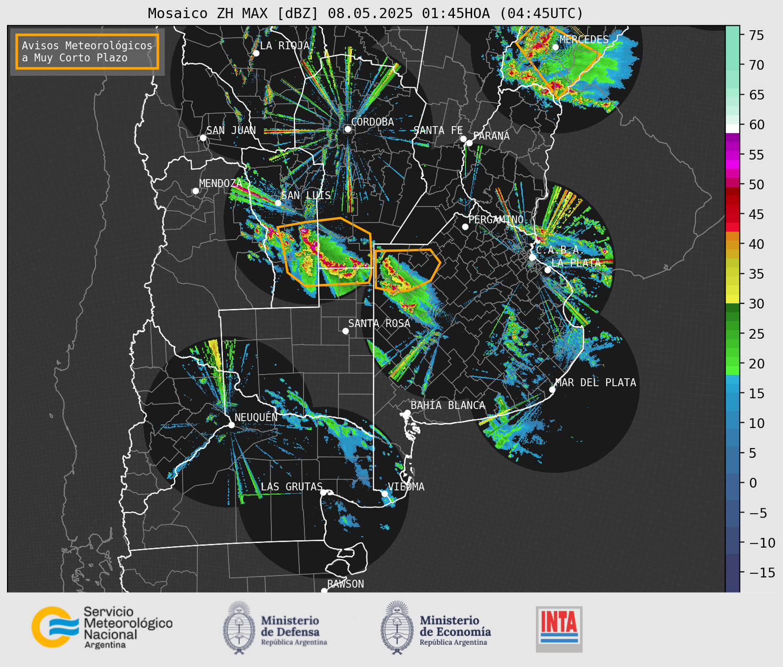Click the La Plata city marker

point(548,270)
